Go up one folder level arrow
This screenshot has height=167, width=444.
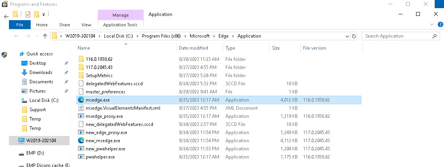pos(45,36)
